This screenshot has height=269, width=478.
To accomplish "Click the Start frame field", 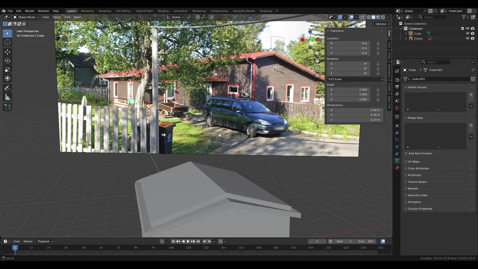I will pyautogui.click(x=344, y=241).
